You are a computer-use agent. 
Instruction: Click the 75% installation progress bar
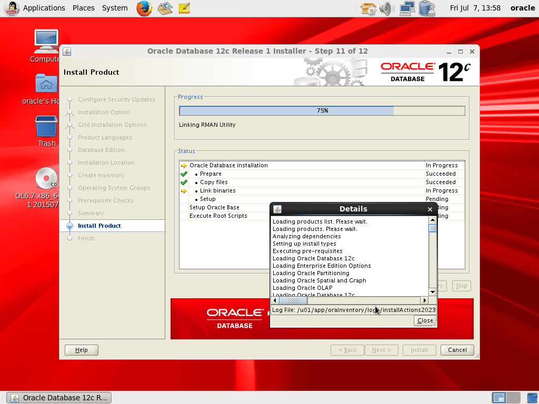[x=322, y=110]
